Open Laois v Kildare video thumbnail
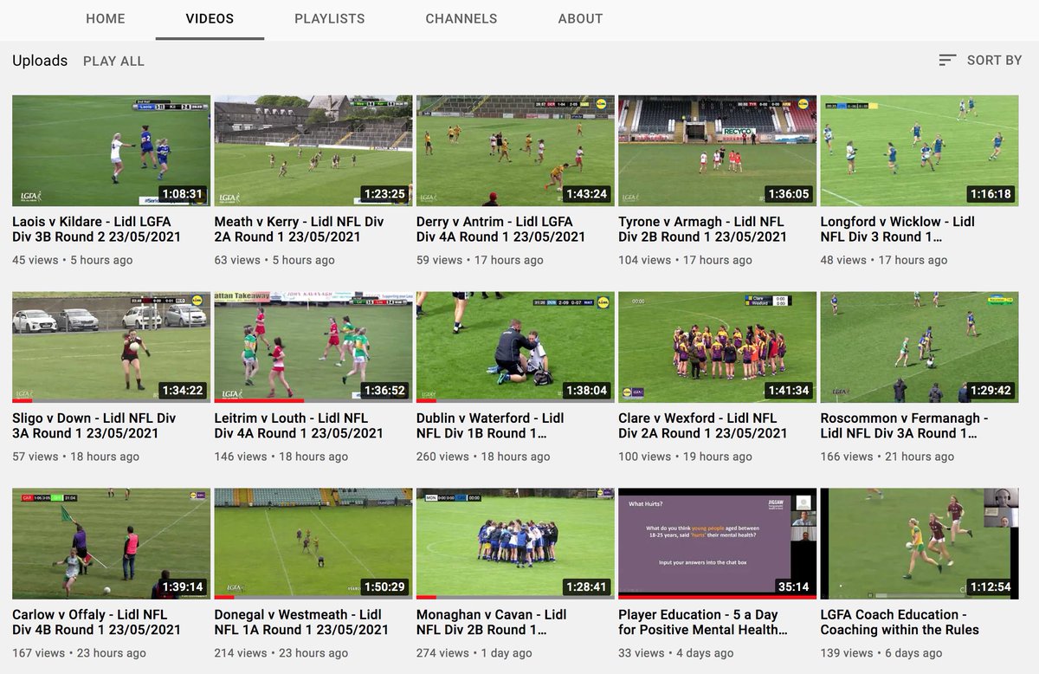The image size is (1039, 674). pos(111,151)
